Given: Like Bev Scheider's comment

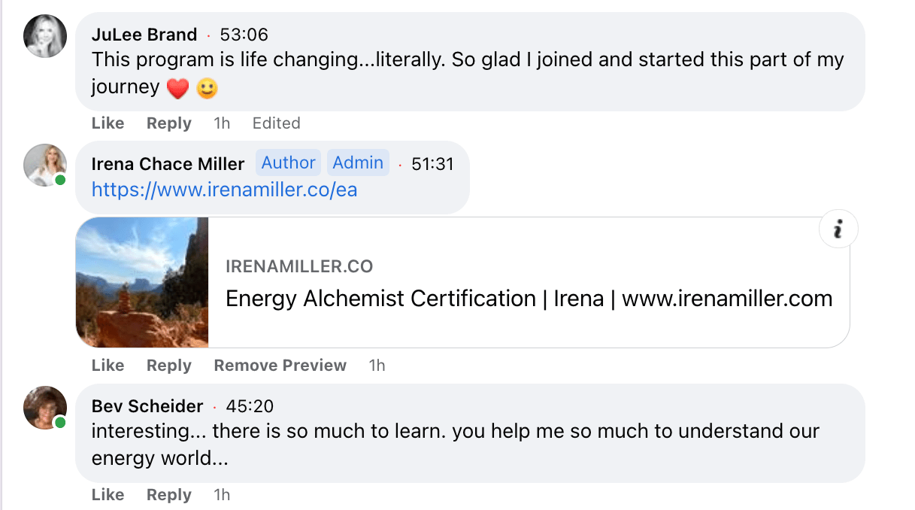Looking at the screenshot, I should (x=108, y=495).
